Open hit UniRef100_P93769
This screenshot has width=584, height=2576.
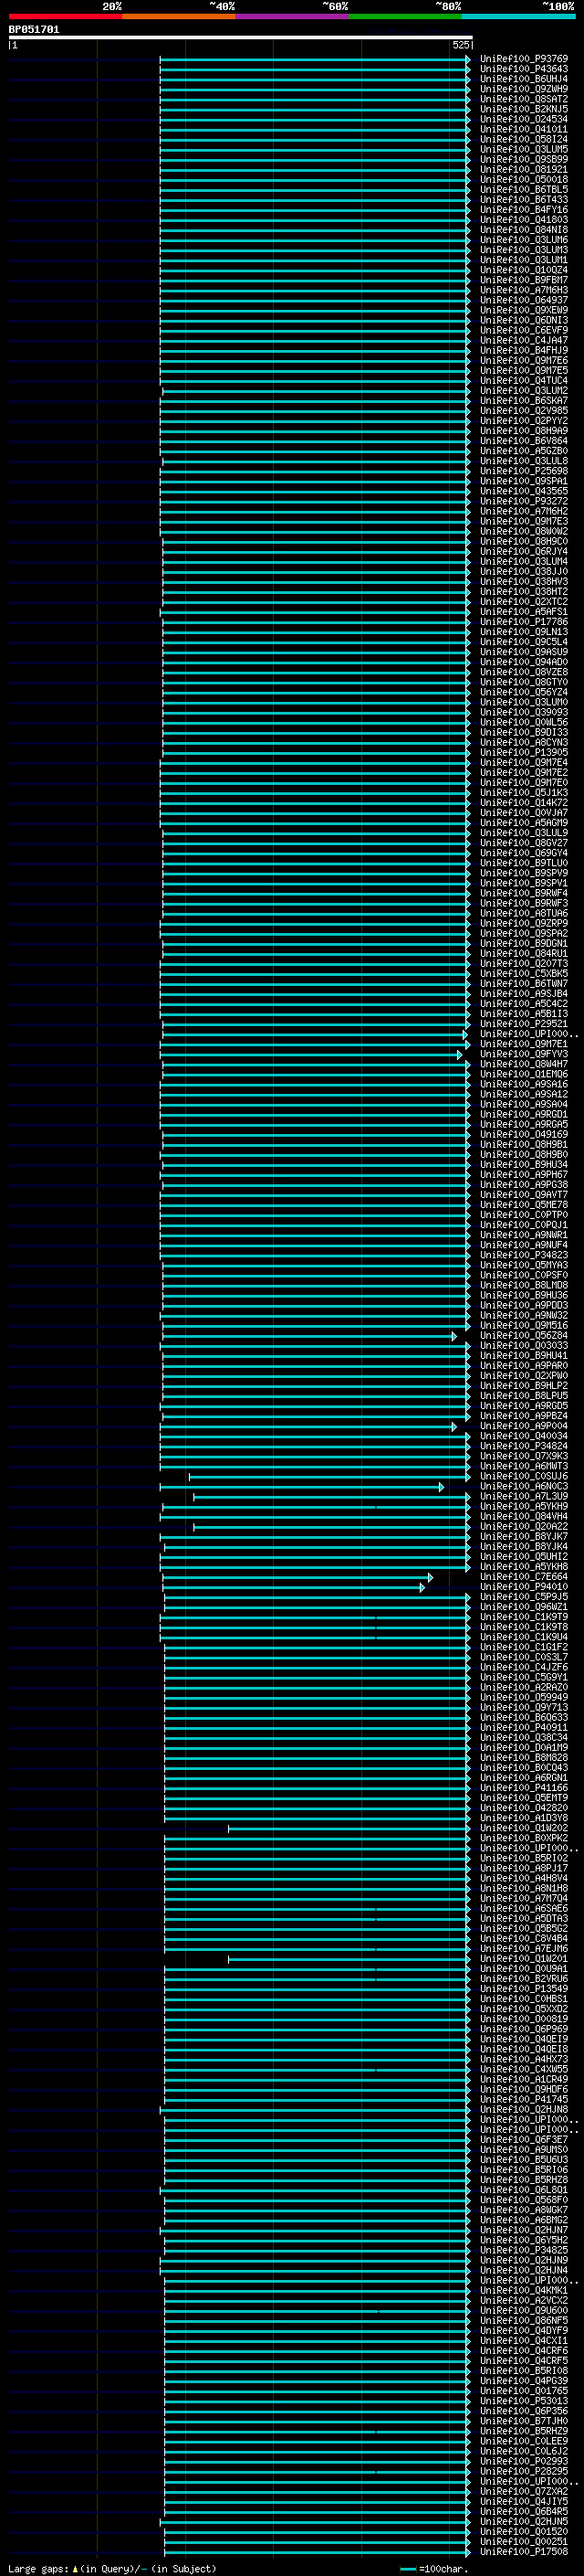[x=523, y=59]
